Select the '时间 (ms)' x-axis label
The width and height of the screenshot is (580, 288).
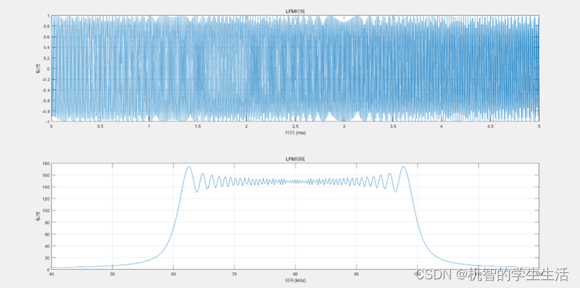coord(295,132)
